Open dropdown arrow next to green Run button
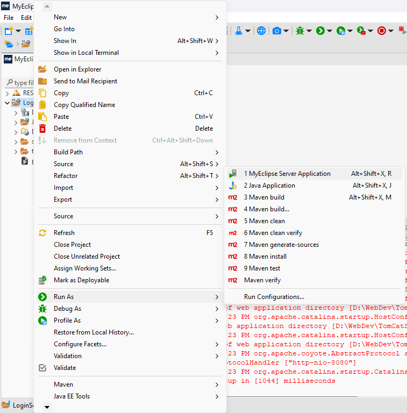 [330, 31]
